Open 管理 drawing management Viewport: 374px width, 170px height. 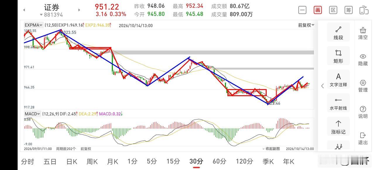363,86
